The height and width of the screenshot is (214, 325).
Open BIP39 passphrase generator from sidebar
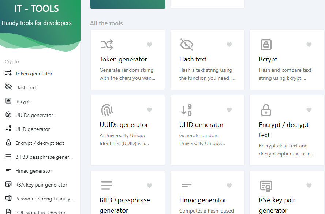(44, 157)
